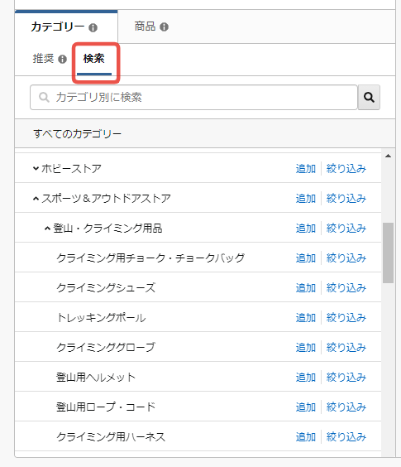Refine by クライミンググローブ
The width and height of the screenshot is (401, 467).
click(346, 348)
